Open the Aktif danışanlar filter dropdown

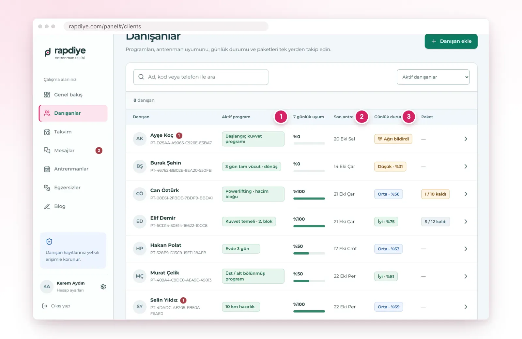433,77
